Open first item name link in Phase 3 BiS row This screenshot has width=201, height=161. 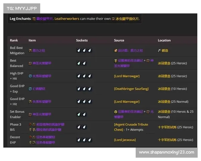(50, 124)
